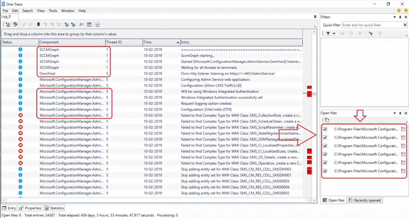Screen dimensions: 409x218
Task: Sort by the Thread ID column header
Action: 124,42
